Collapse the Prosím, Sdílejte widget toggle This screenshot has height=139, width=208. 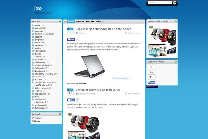click(176, 62)
